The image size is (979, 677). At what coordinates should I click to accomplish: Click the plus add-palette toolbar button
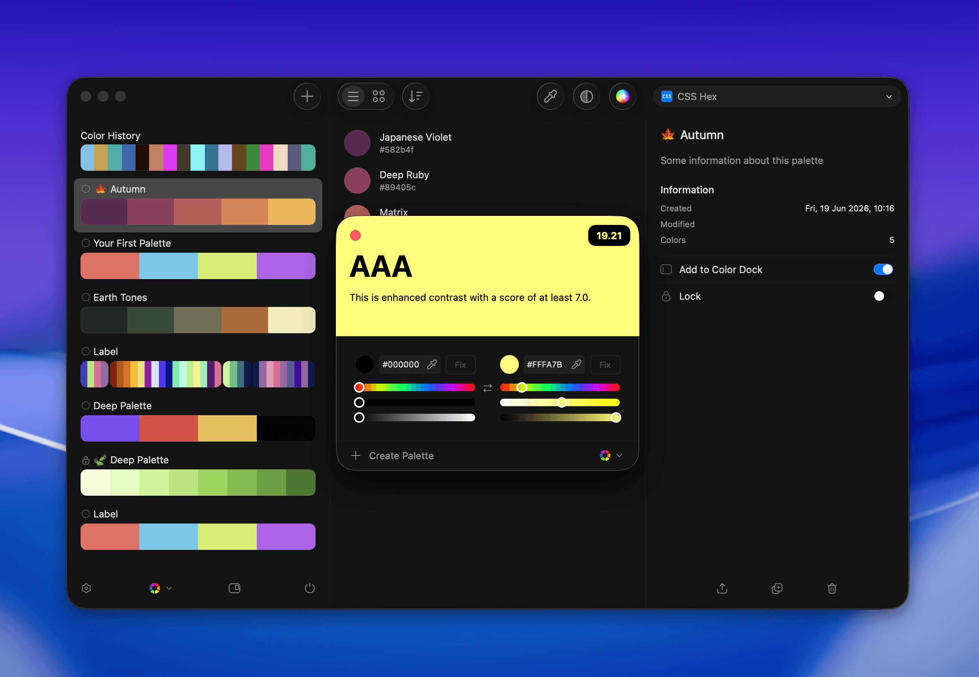click(307, 96)
